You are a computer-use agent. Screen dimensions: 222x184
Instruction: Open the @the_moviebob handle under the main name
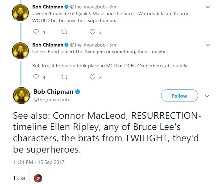[51, 99]
